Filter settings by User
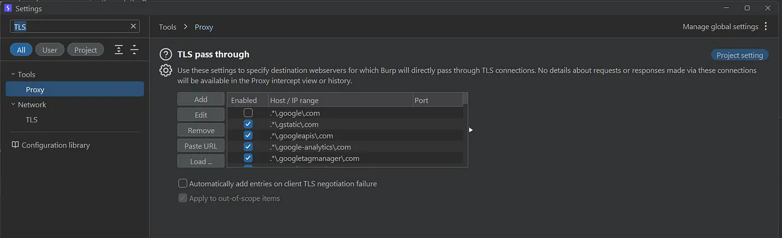 pos(50,50)
